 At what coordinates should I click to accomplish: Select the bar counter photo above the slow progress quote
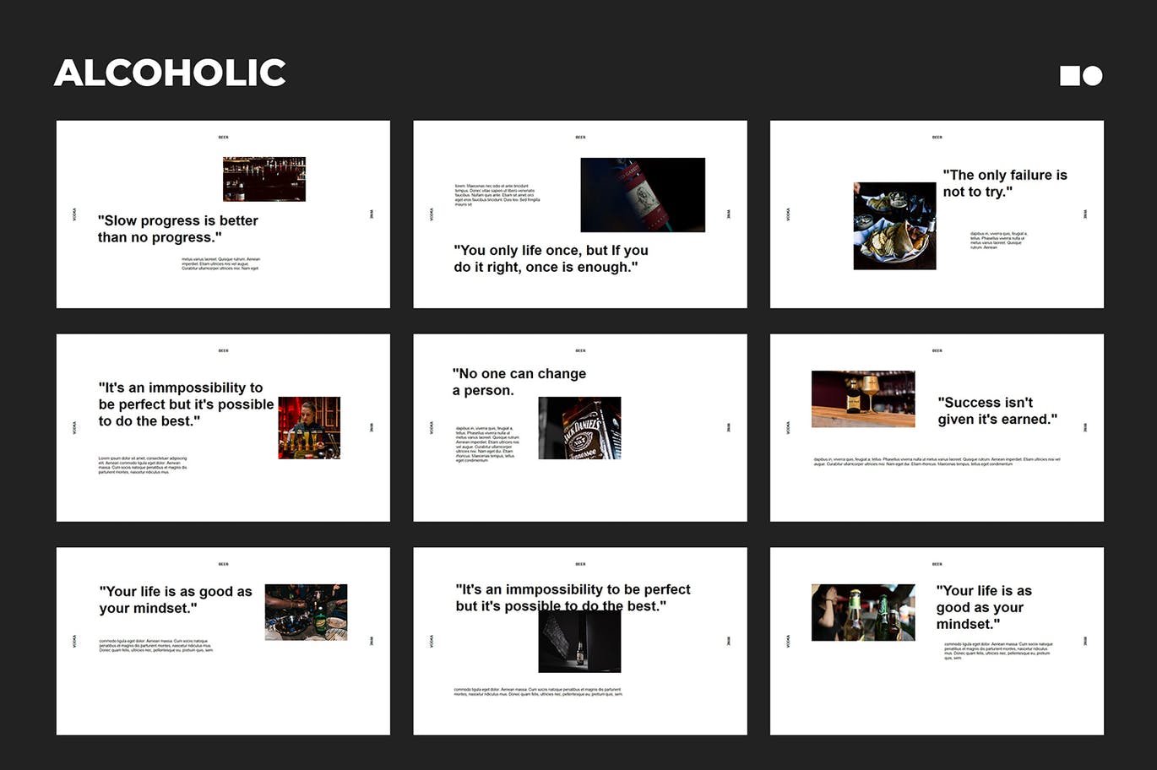click(263, 179)
